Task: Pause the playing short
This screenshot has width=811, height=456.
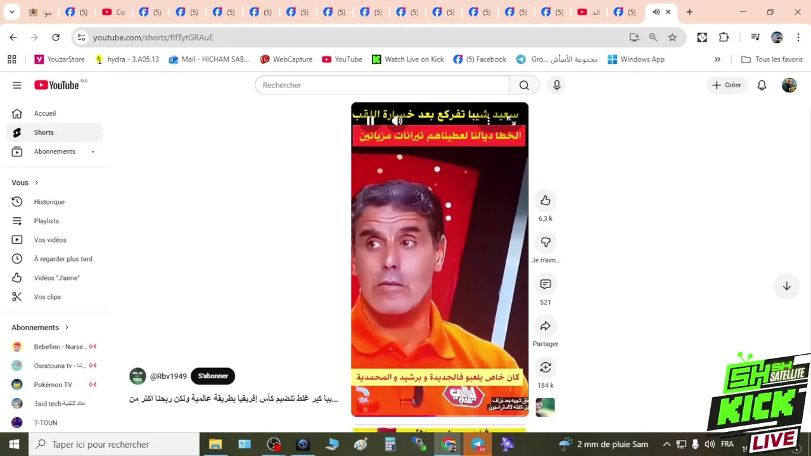Action: (x=370, y=120)
